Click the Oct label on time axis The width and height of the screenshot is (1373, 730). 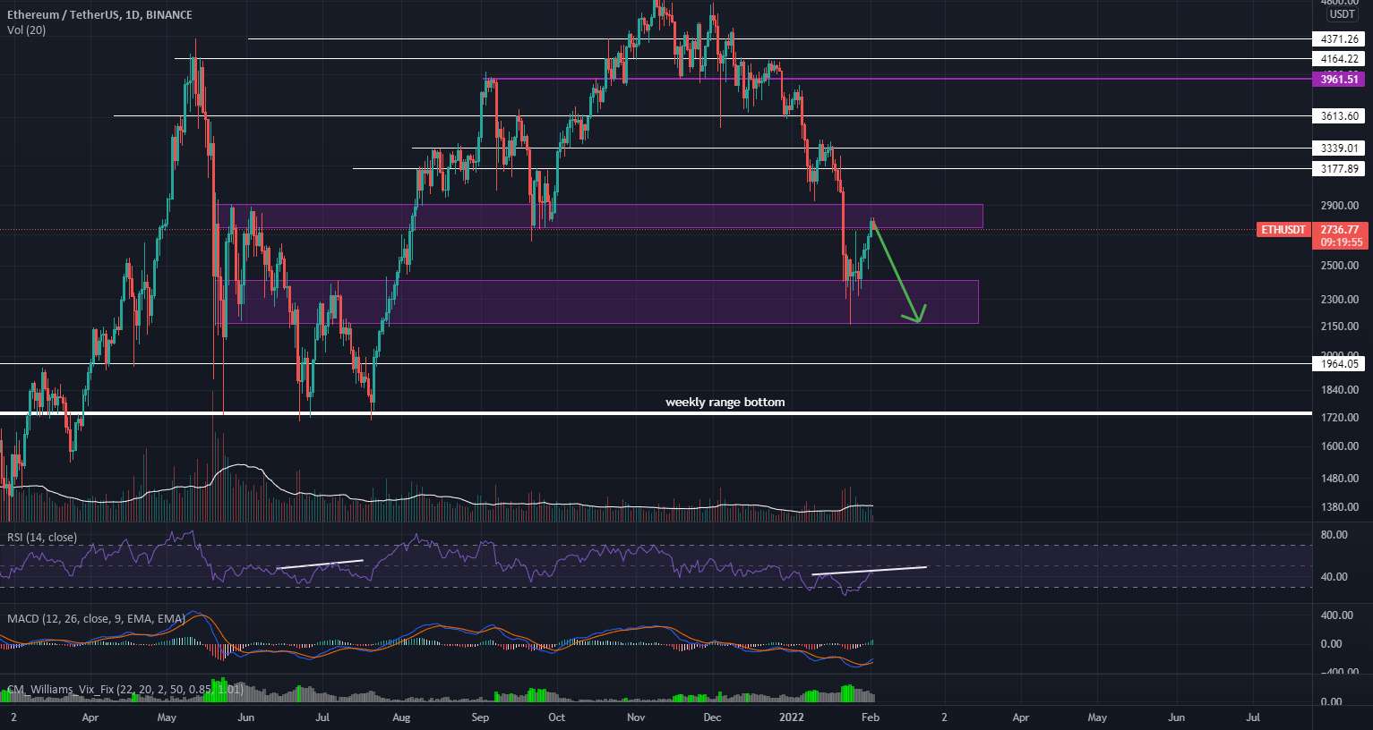click(x=556, y=717)
